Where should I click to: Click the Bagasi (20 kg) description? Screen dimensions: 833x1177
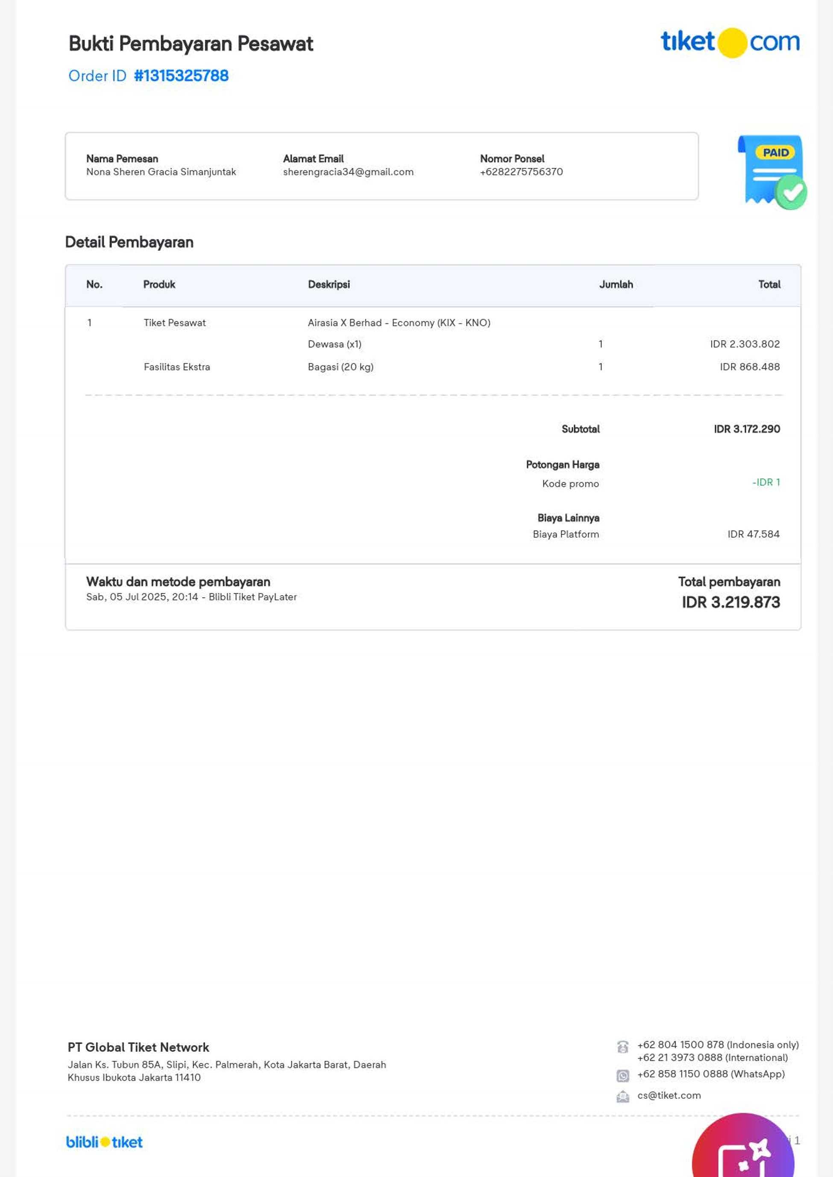(x=340, y=367)
